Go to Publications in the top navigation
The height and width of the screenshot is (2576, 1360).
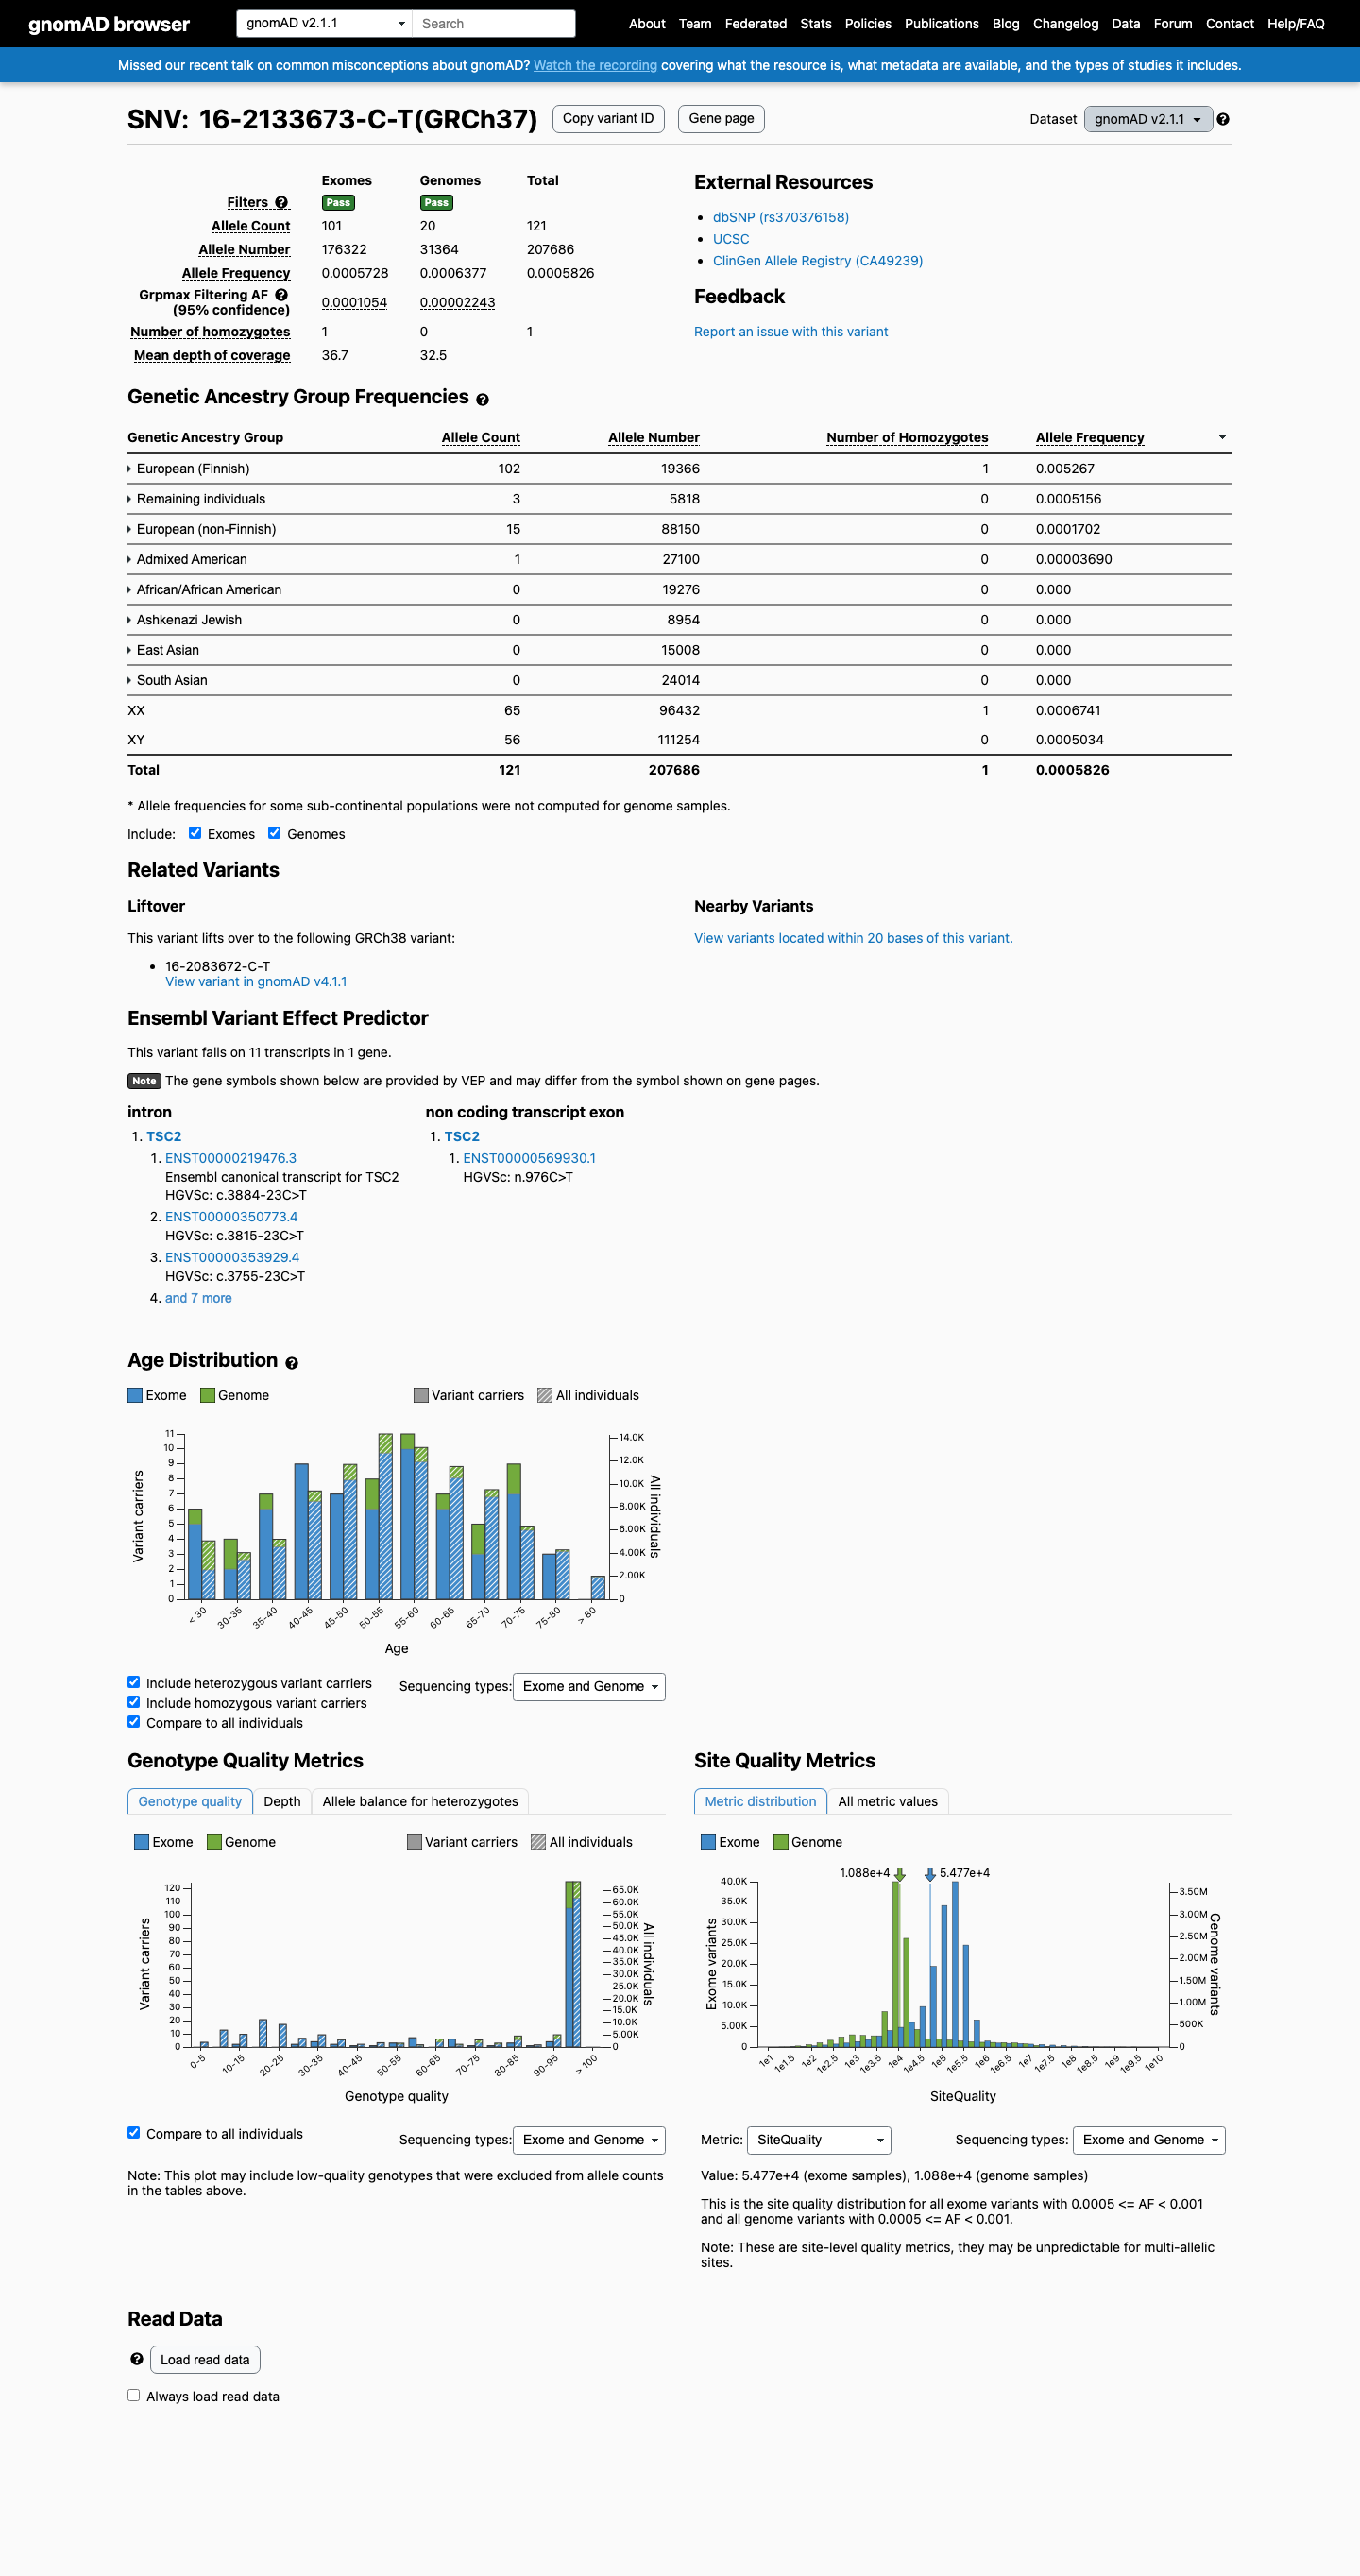click(941, 24)
